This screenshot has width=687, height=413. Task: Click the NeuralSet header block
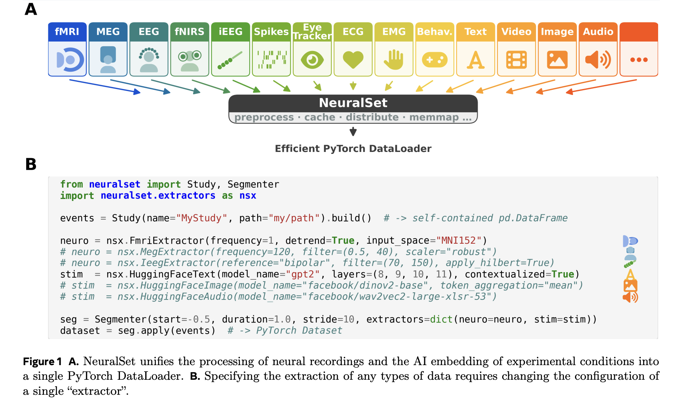click(353, 103)
